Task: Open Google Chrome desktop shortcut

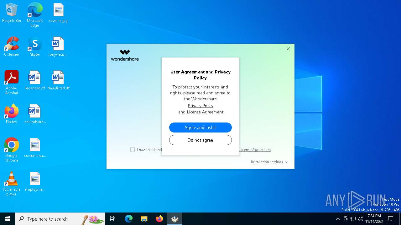Action: (12, 150)
